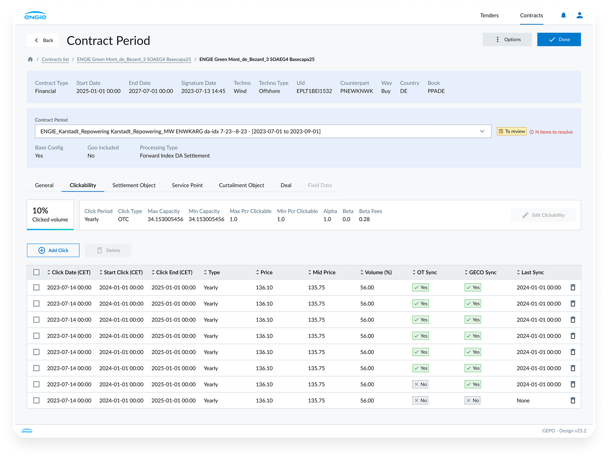Click the ENGIE logo in header
Screen dimensions: 608x459
[x=35, y=16]
